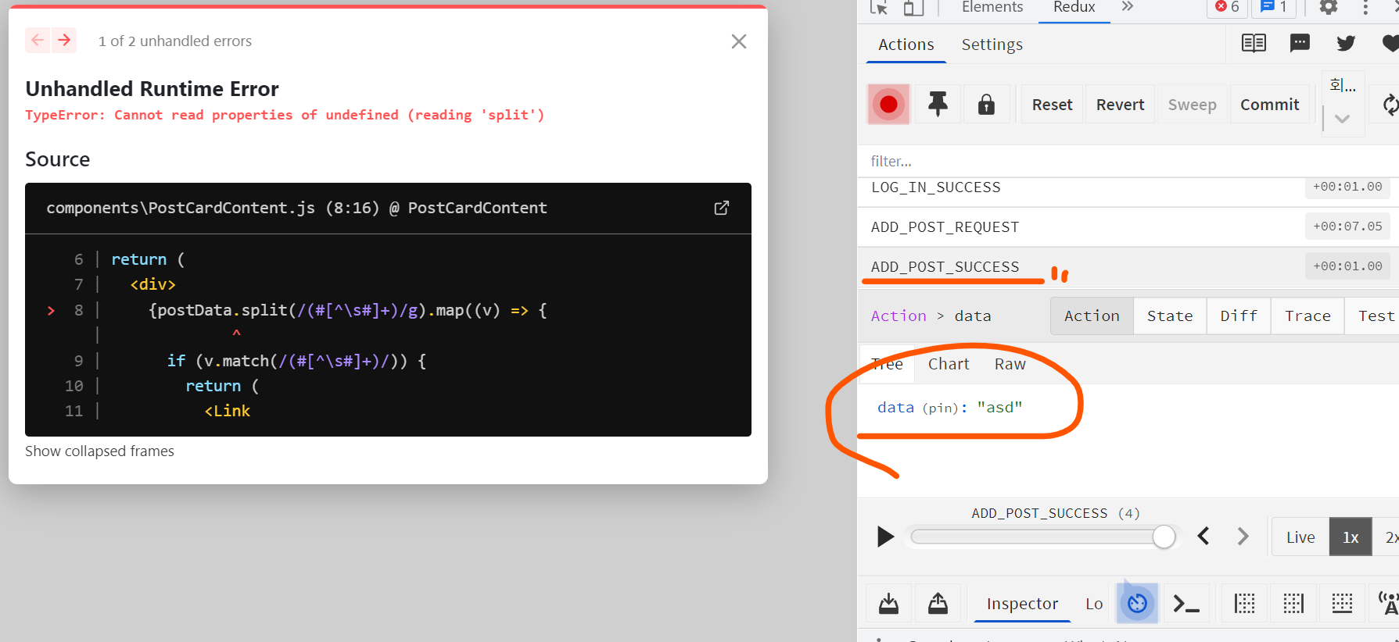Switch to the Elements DevTools tab
This screenshot has width=1399, height=642.
click(x=992, y=8)
